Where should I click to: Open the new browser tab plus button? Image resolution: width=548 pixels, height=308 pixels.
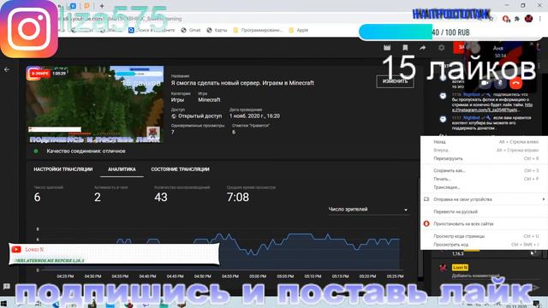(102, 6)
